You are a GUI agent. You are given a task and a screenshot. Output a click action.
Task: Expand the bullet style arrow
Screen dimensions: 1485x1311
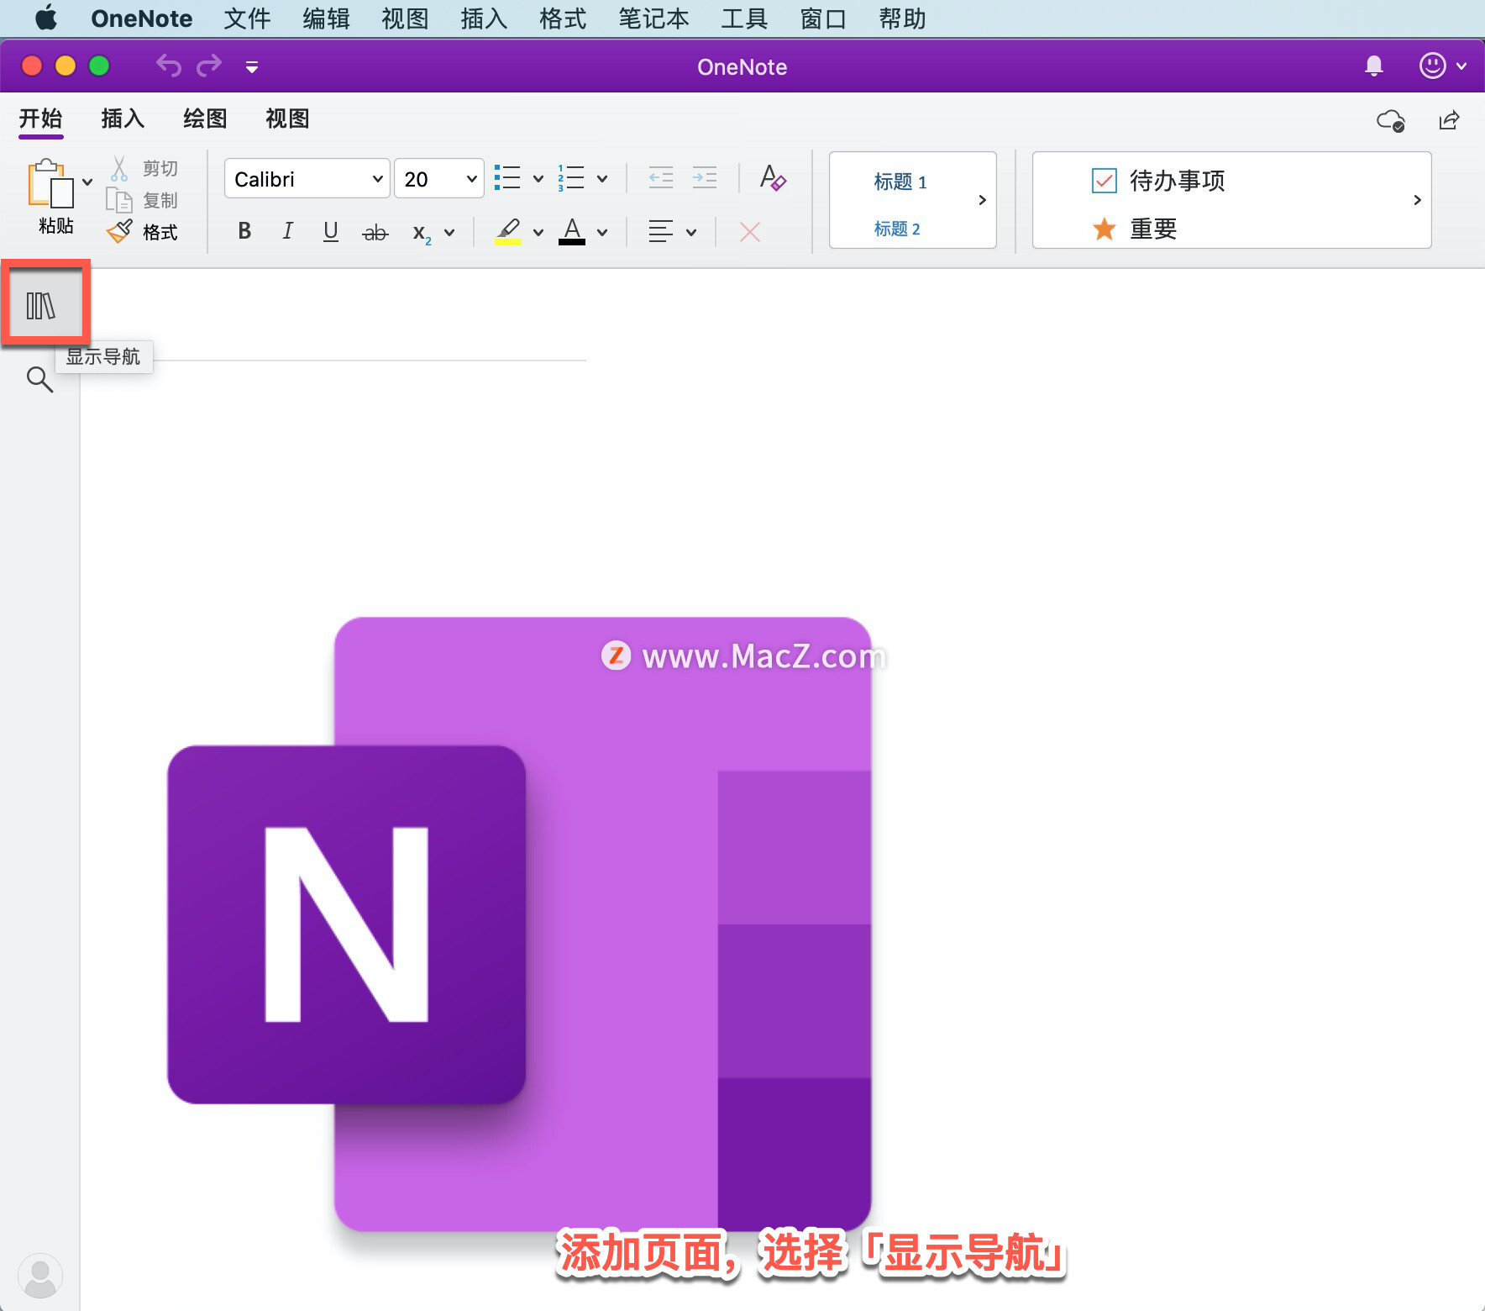[538, 178]
